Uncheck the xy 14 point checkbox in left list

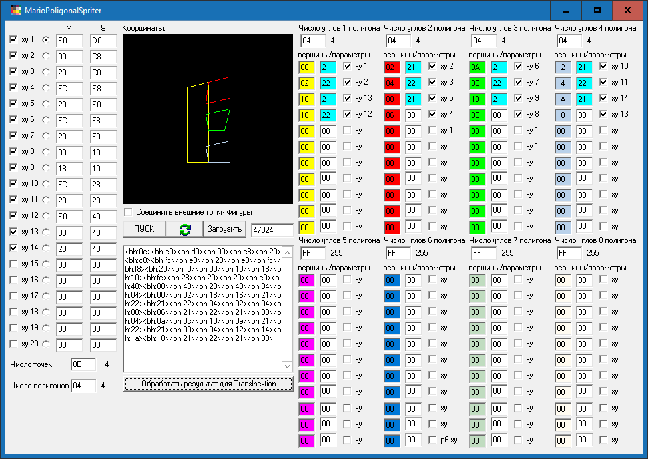pos(13,248)
